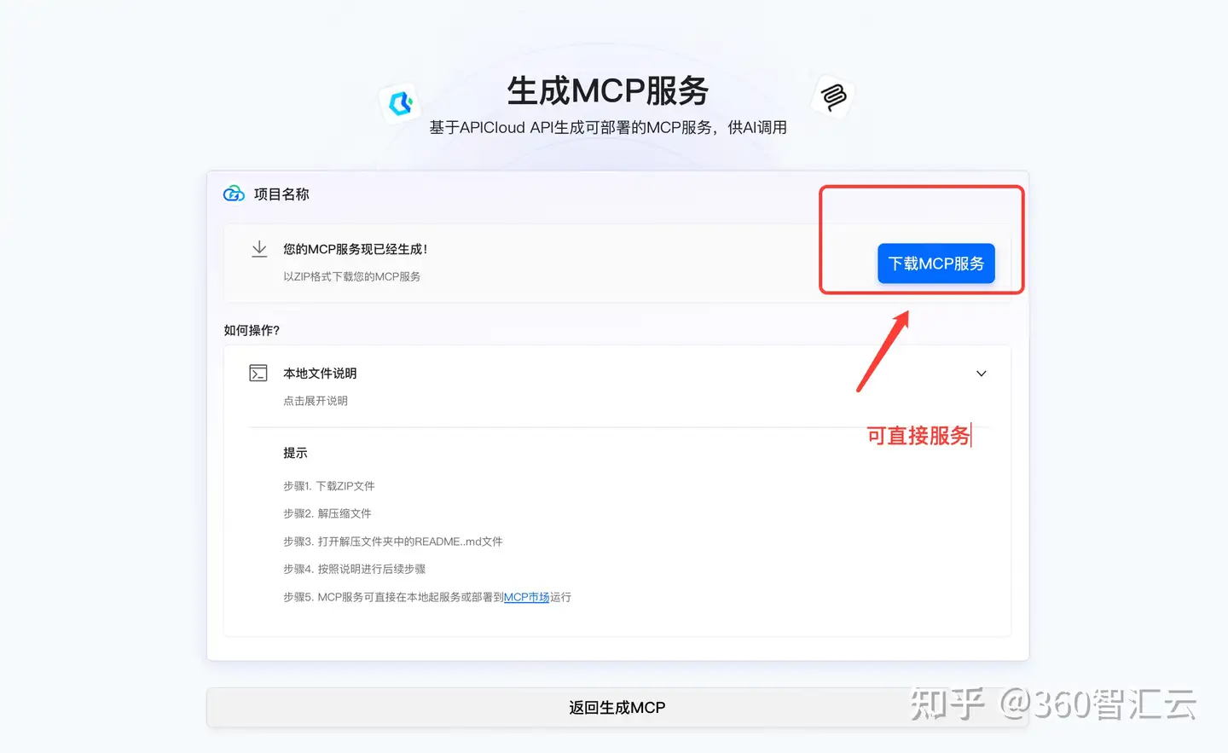Click the cloud icon beside 项目名称
This screenshot has width=1228, height=753.
point(234,194)
